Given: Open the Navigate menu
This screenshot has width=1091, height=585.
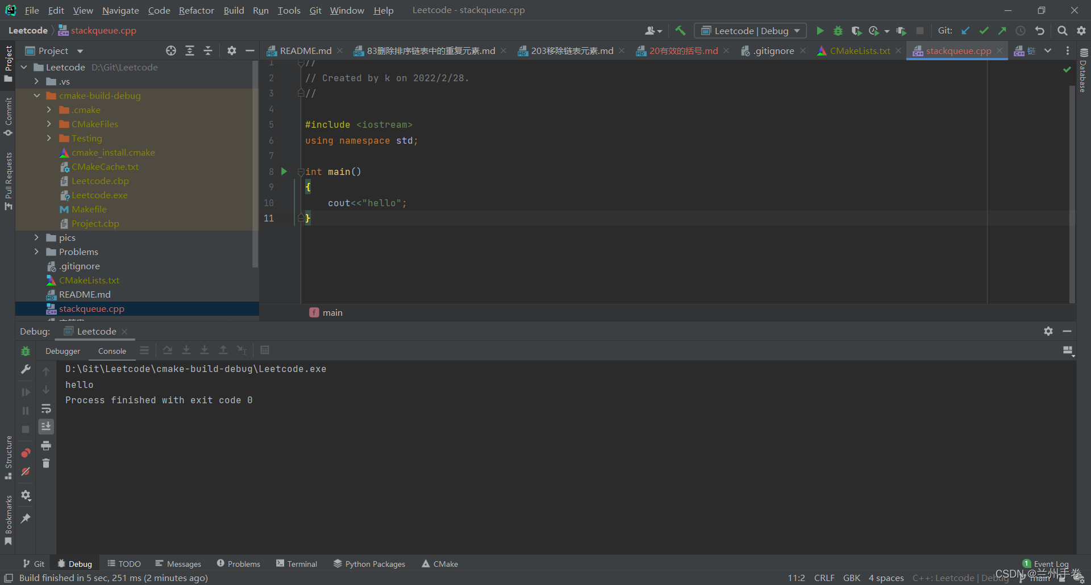Looking at the screenshot, I should point(120,10).
